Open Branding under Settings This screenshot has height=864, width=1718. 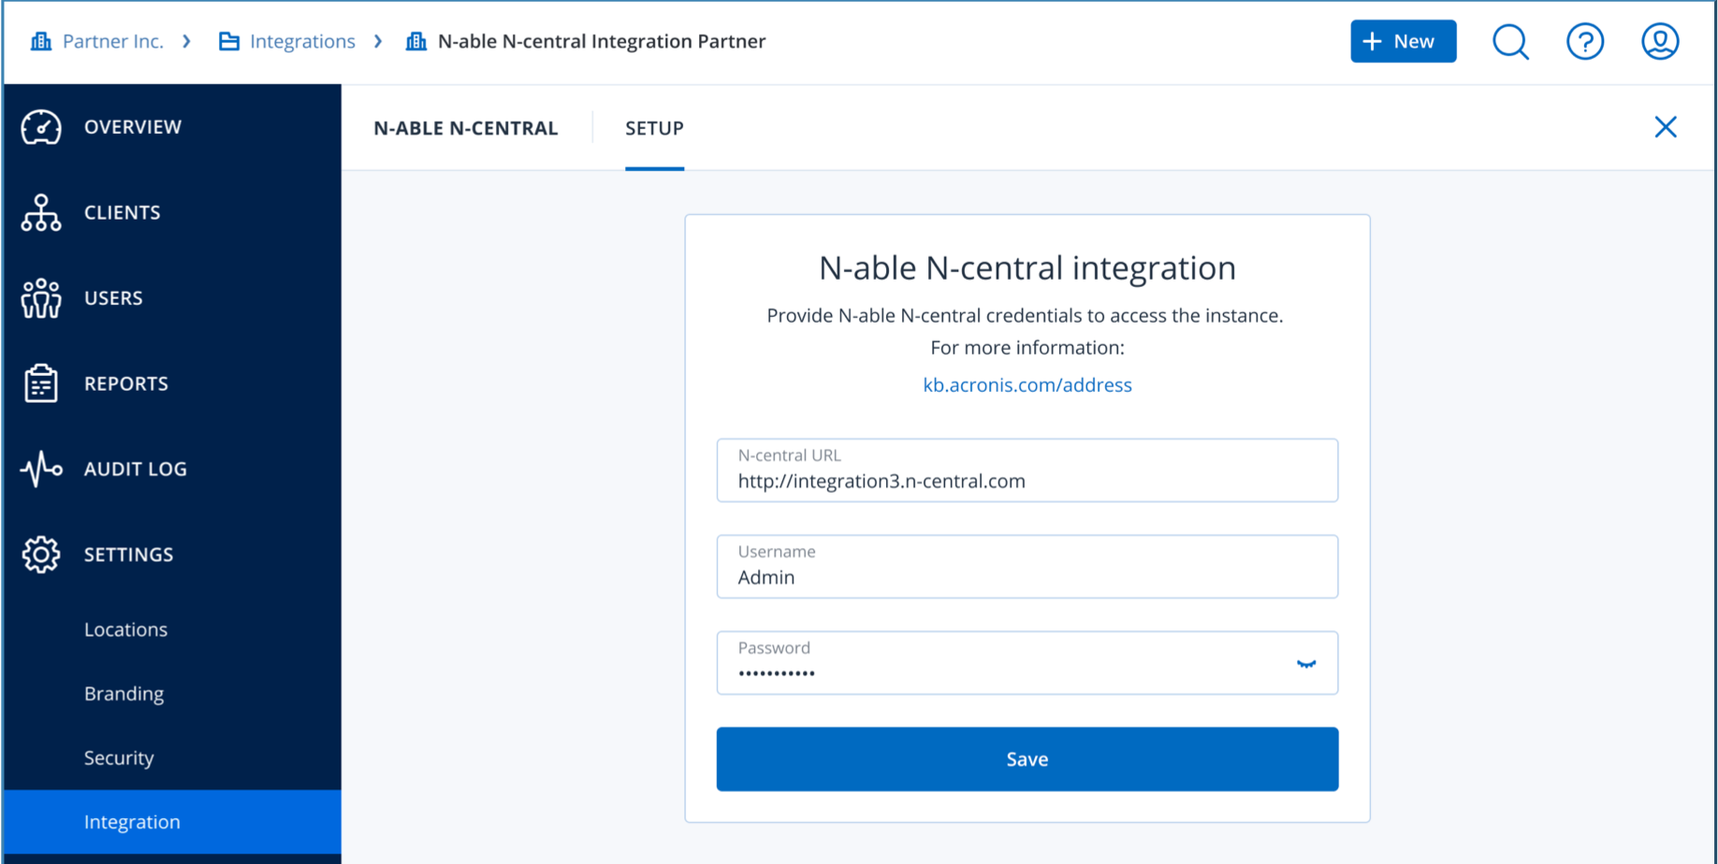(x=124, y=694)
